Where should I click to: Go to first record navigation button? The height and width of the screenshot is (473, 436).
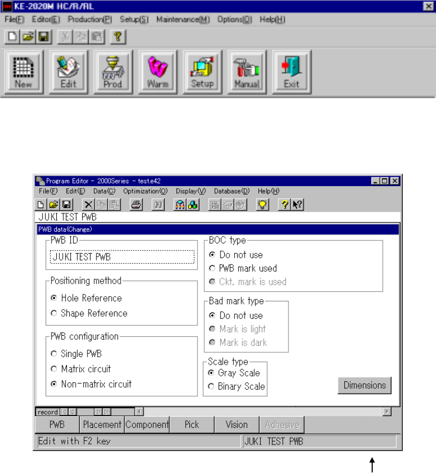64,412
